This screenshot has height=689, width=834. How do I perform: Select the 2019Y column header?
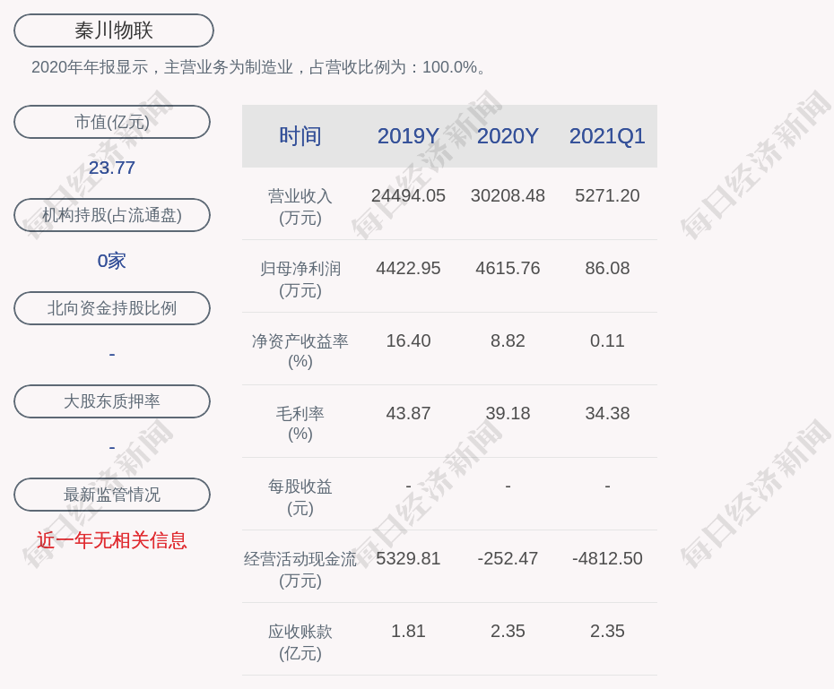[x=408, y=136]
